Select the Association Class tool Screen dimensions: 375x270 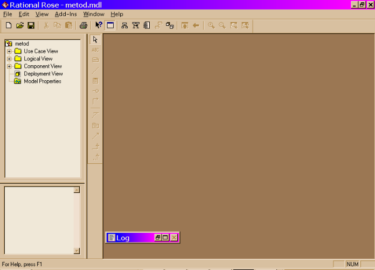pyautogui.click(x=95, y=115)
